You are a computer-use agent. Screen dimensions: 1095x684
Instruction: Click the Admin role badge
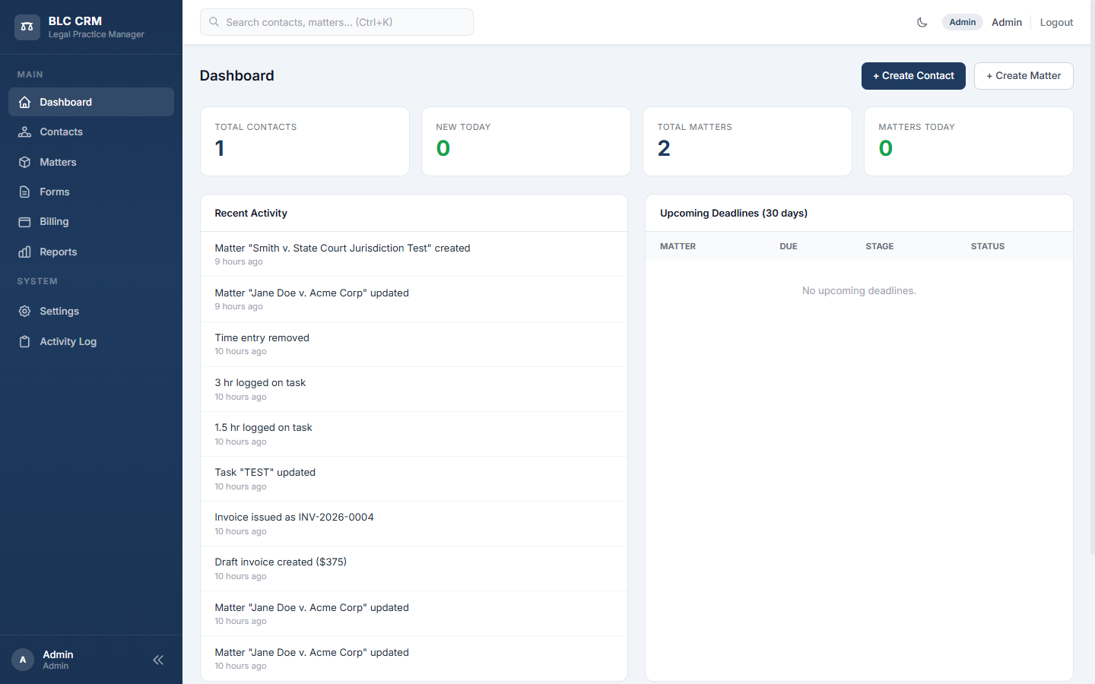point(963,22)
